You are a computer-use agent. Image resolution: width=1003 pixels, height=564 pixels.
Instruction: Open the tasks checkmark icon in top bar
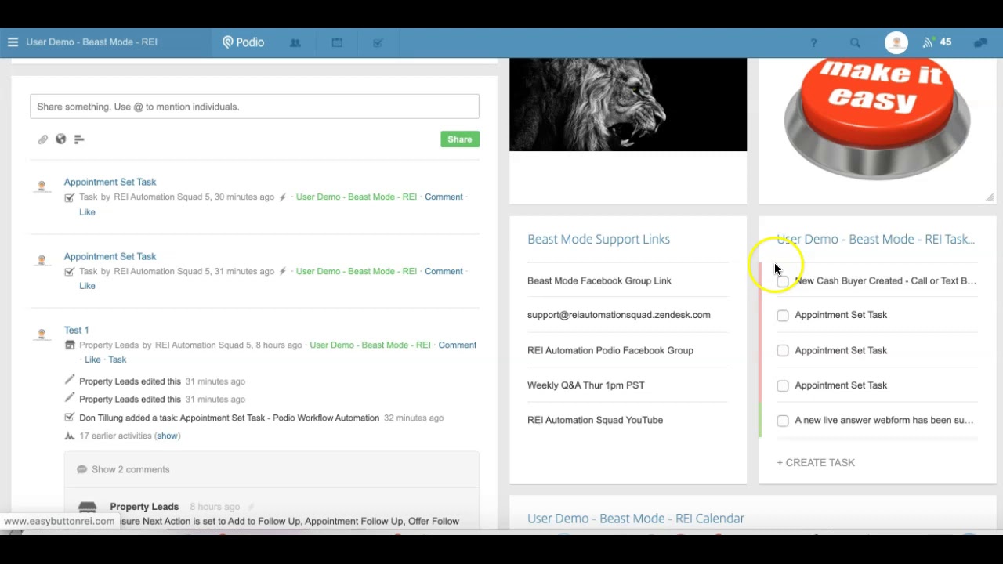click(x=378, y=43)
